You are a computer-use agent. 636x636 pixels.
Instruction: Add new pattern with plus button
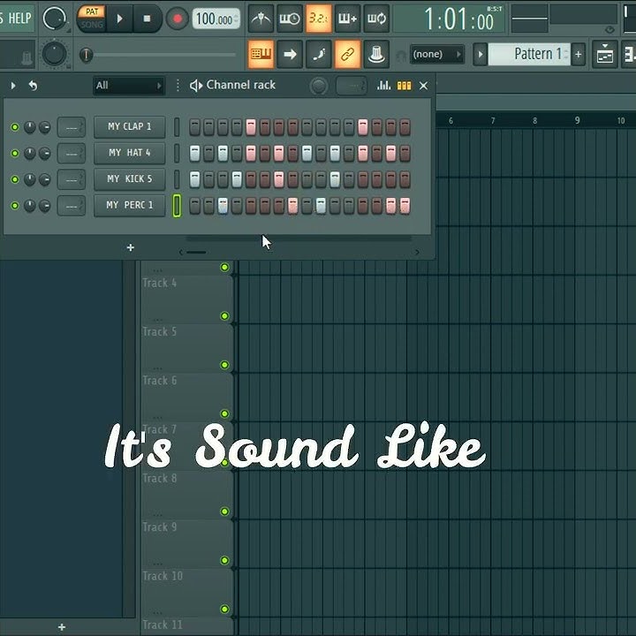tap(579, 54)
